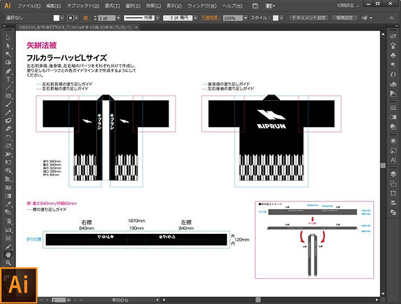The image size is (401, 304).
Task: Open the Swatches panel icon
Action: [x=393, y=36]
